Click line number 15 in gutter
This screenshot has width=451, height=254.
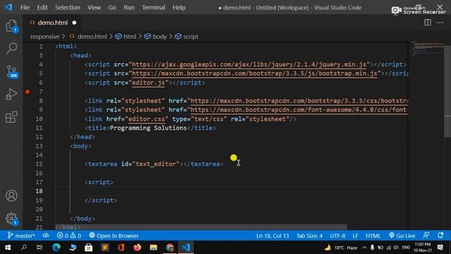pyautogui.click(x=39, y=164)
